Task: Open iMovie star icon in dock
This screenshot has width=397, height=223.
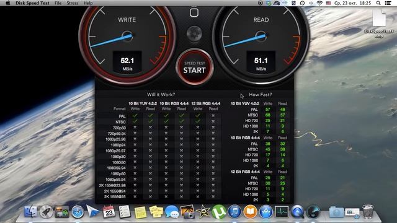Action: [x=203, y=212]
